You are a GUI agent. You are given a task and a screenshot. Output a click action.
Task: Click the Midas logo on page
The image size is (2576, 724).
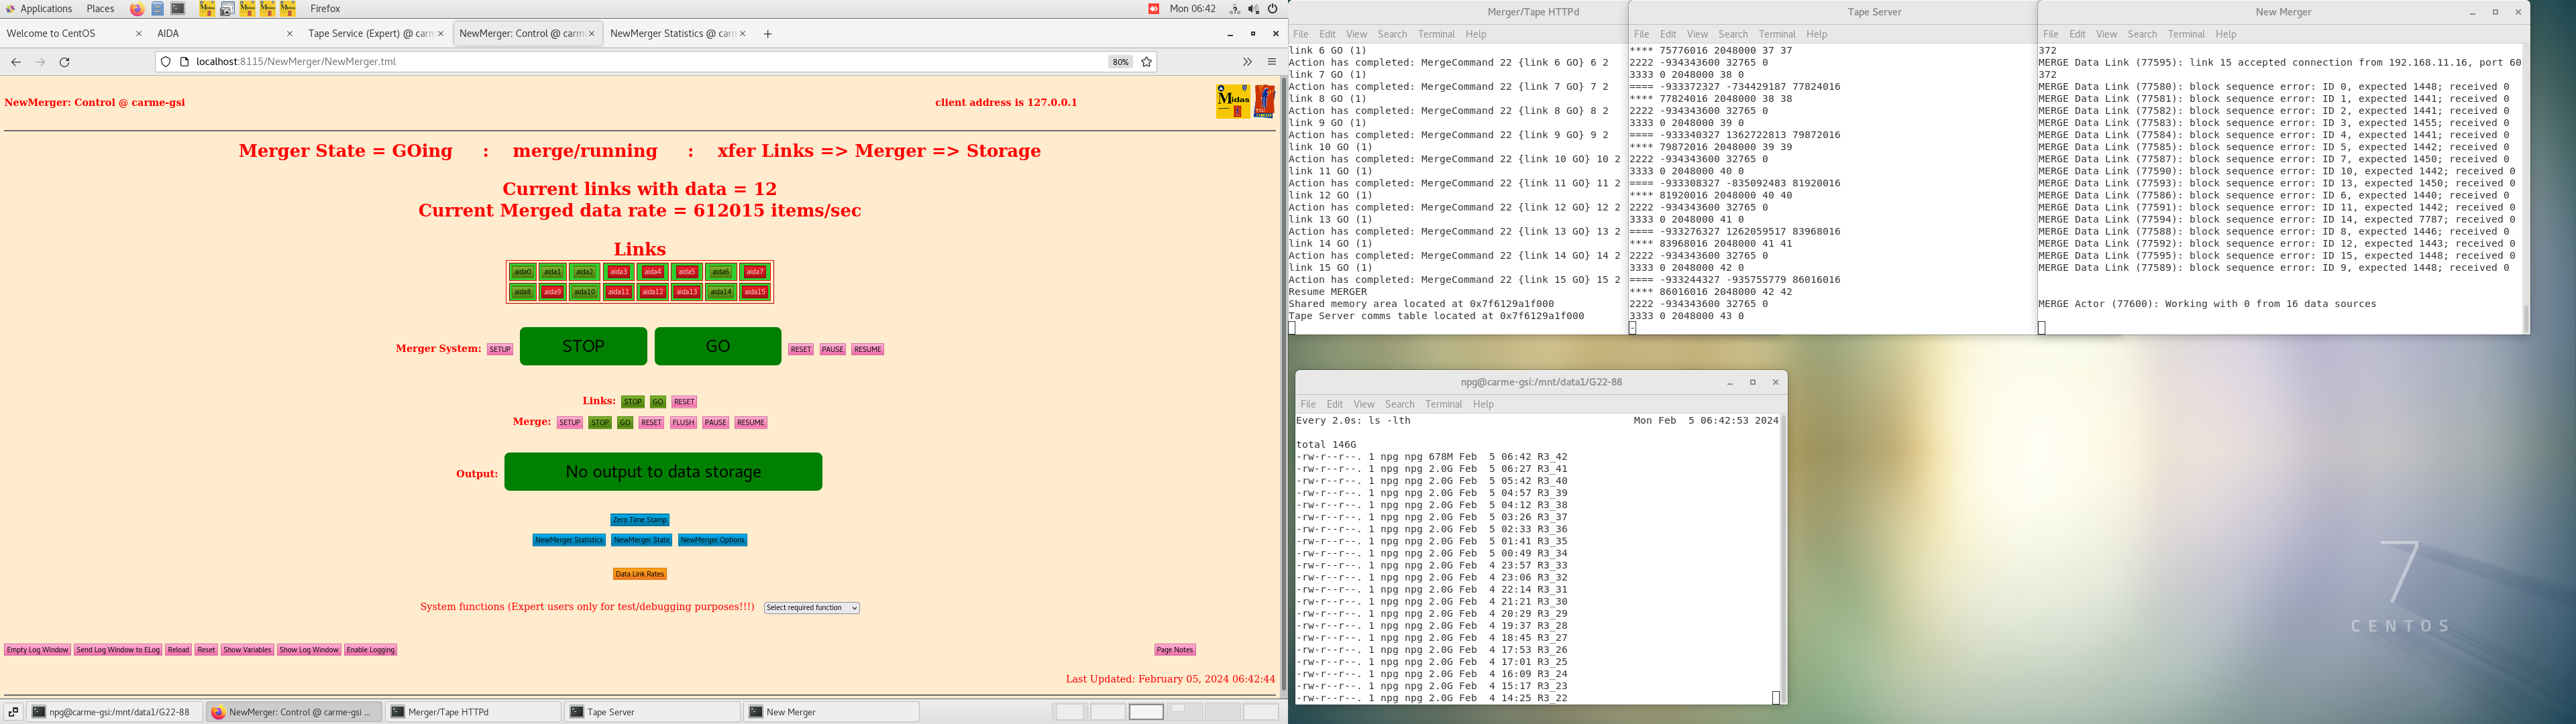pyautogui.click(x=1233, y=101)
